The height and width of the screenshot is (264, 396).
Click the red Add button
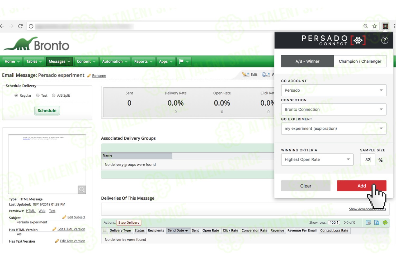coord(362,186)
